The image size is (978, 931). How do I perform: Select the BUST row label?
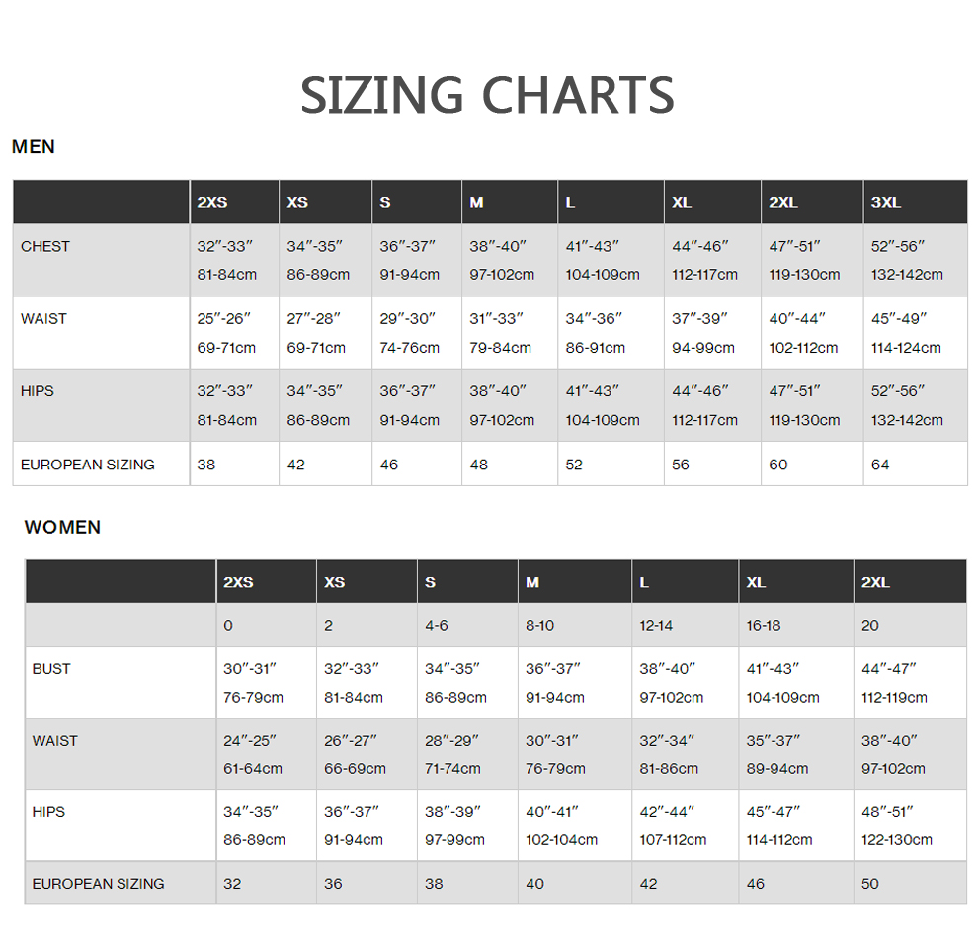[x=51, y=669]
